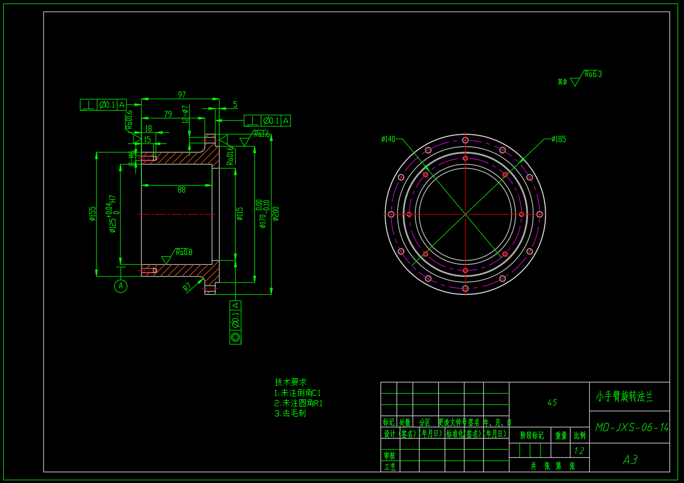Image resolution: width=684 pixels, height=483 pixels.
Task: Select the ø185 bolt circle label
Action: point(559,139)
